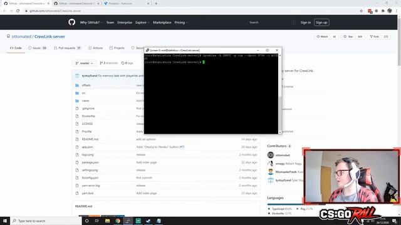401x225 pixels.
Task: Open the tsconfig.json file
Action: [x=90, y=177]
